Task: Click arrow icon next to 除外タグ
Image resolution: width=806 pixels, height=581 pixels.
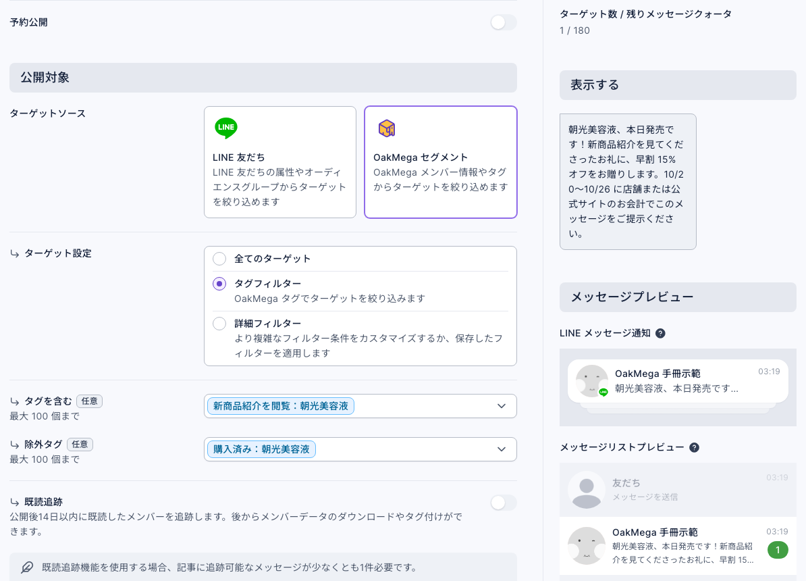Action: [14, 445]
